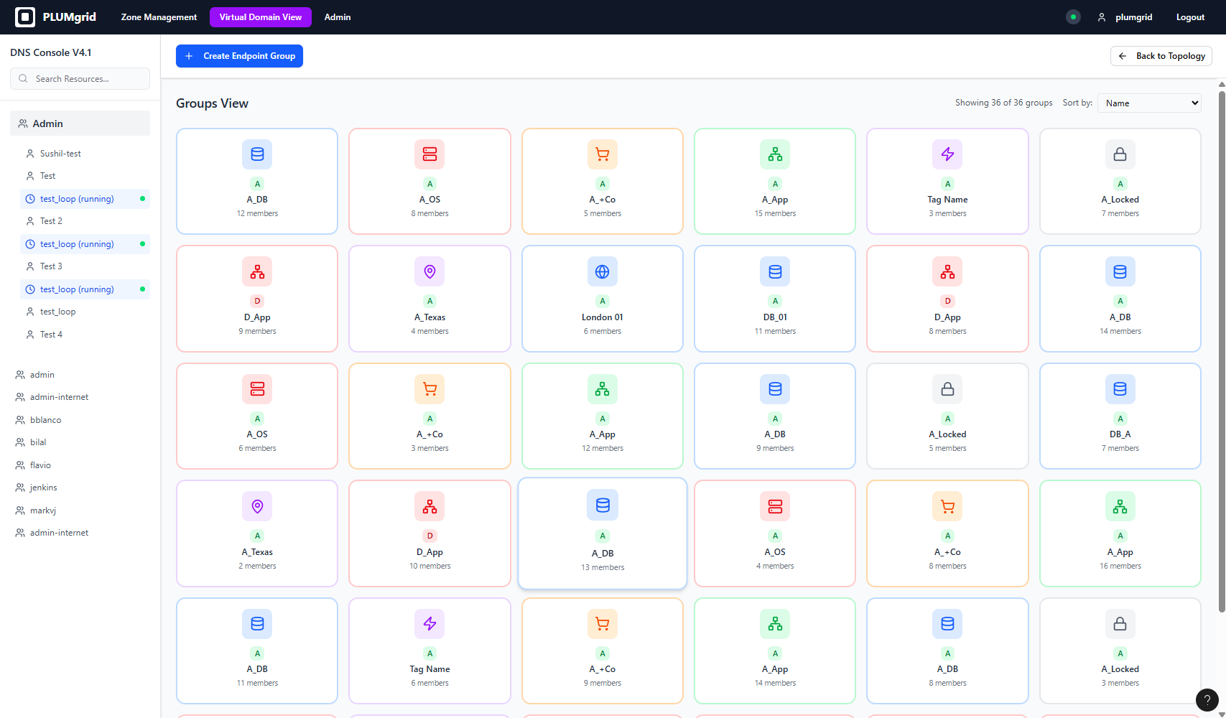
Task: Click the shopping cart icon on A_+Co card with 5 members
Action: (x=602, y=154)
